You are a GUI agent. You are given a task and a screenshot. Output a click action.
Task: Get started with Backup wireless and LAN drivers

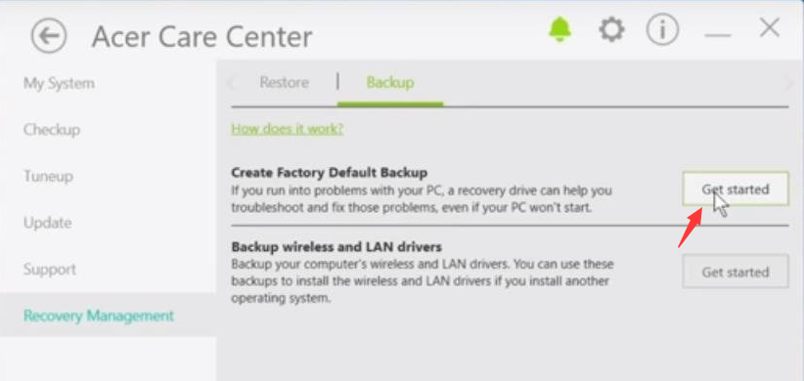[x=736, y=272]
